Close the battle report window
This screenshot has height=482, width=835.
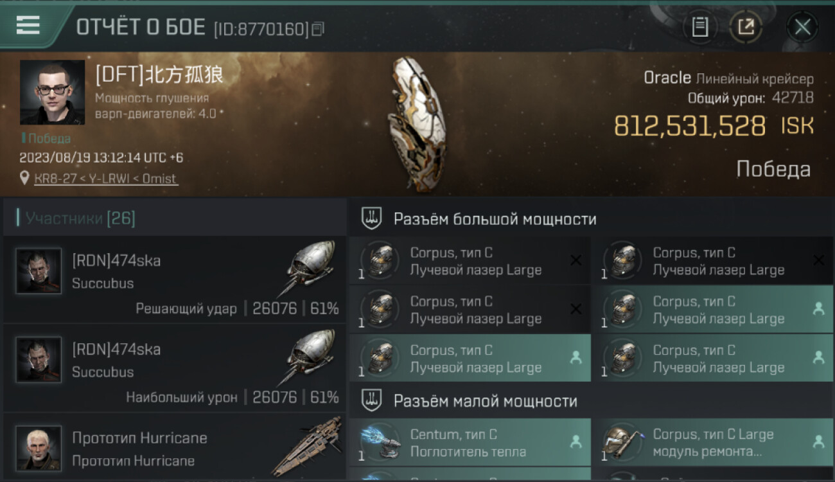(x=802, y=27)
